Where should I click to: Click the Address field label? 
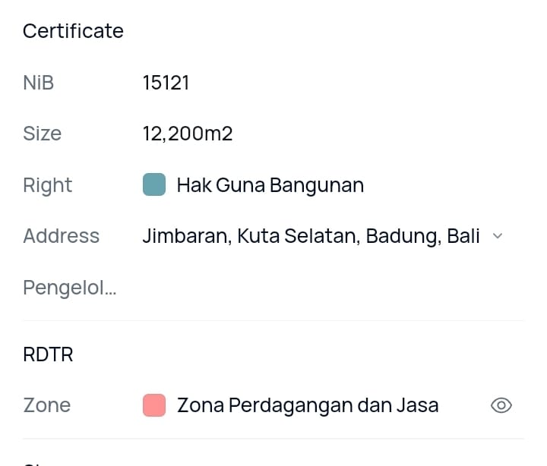tap(62, 236)
